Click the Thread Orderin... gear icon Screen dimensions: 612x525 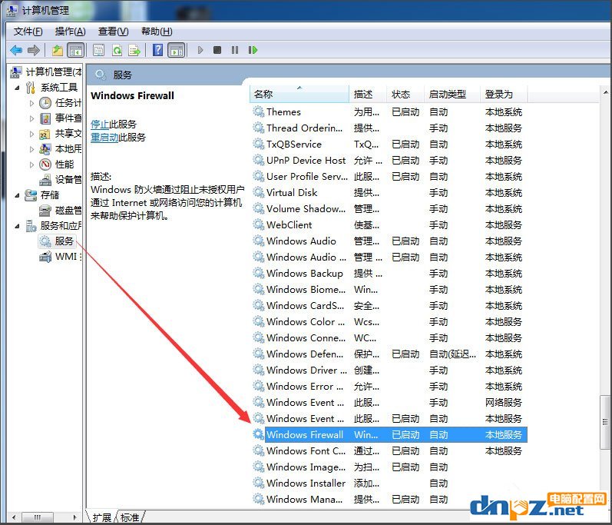point(258,128)
